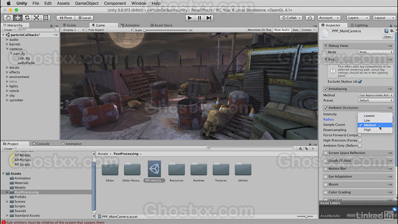Enable Bloom effect
This screenshot has height=224, width=398.
[326, 184]
